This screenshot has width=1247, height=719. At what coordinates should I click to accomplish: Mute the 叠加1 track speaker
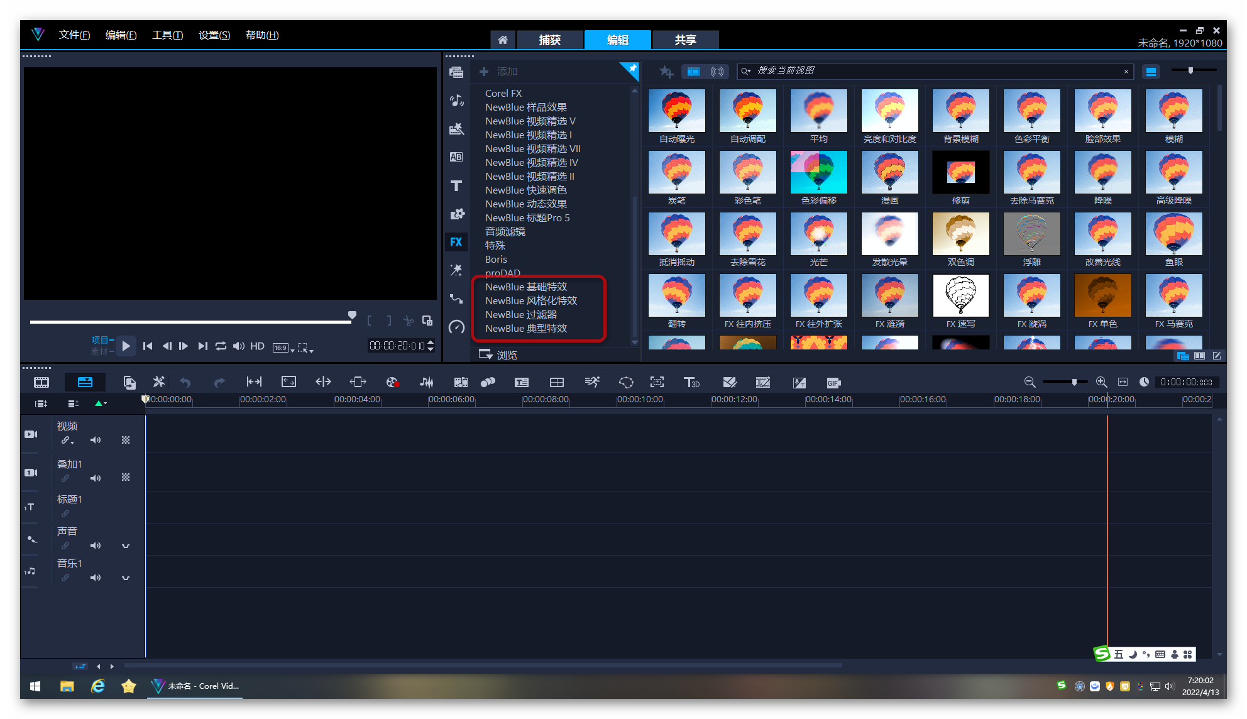(x=96, y=478)
